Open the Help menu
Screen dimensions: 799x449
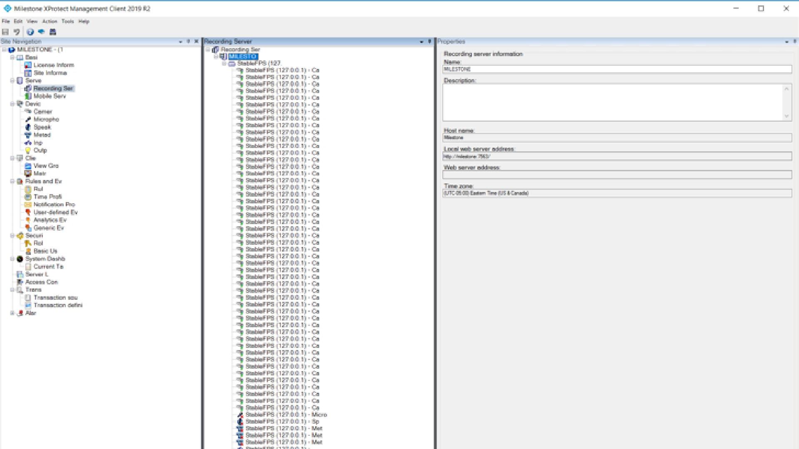[84, 21]
